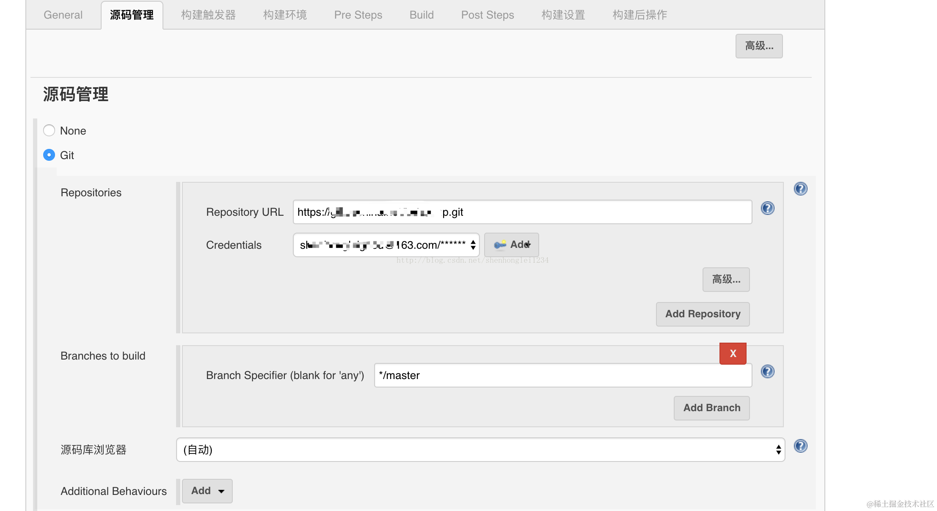Click red X to delete branch
The height and width of the screenshot is (511, 937).
[x=733, y=353]
